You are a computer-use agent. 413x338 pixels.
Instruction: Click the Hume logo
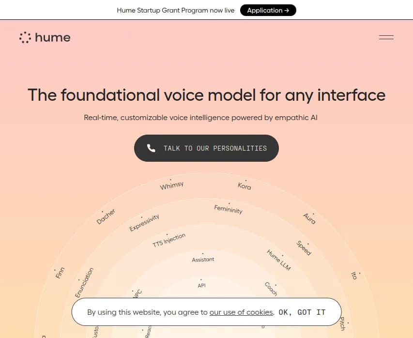(x=45, y=37)
